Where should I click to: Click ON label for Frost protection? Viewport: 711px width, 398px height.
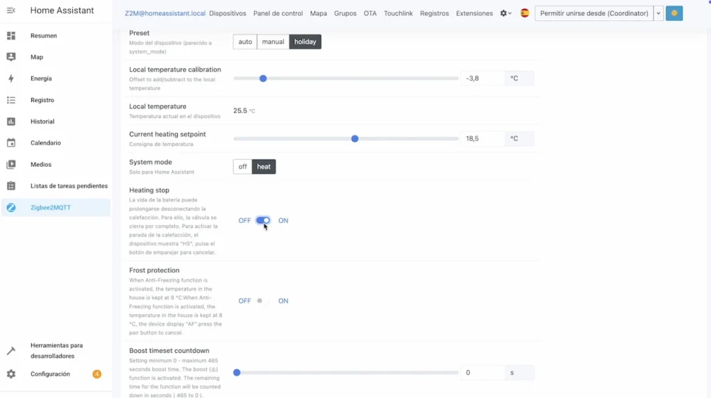click(283, 301)
